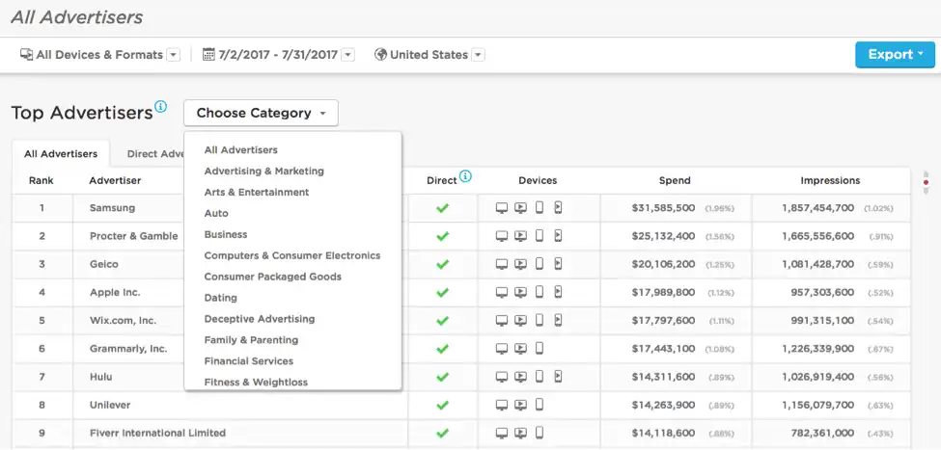
Task: Click the blue Export button
Action: (895, 55)
